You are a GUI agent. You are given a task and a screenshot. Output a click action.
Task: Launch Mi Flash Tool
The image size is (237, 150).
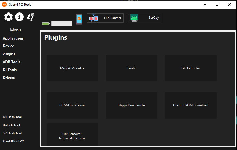pyautogui.click(x=12, y=117)
